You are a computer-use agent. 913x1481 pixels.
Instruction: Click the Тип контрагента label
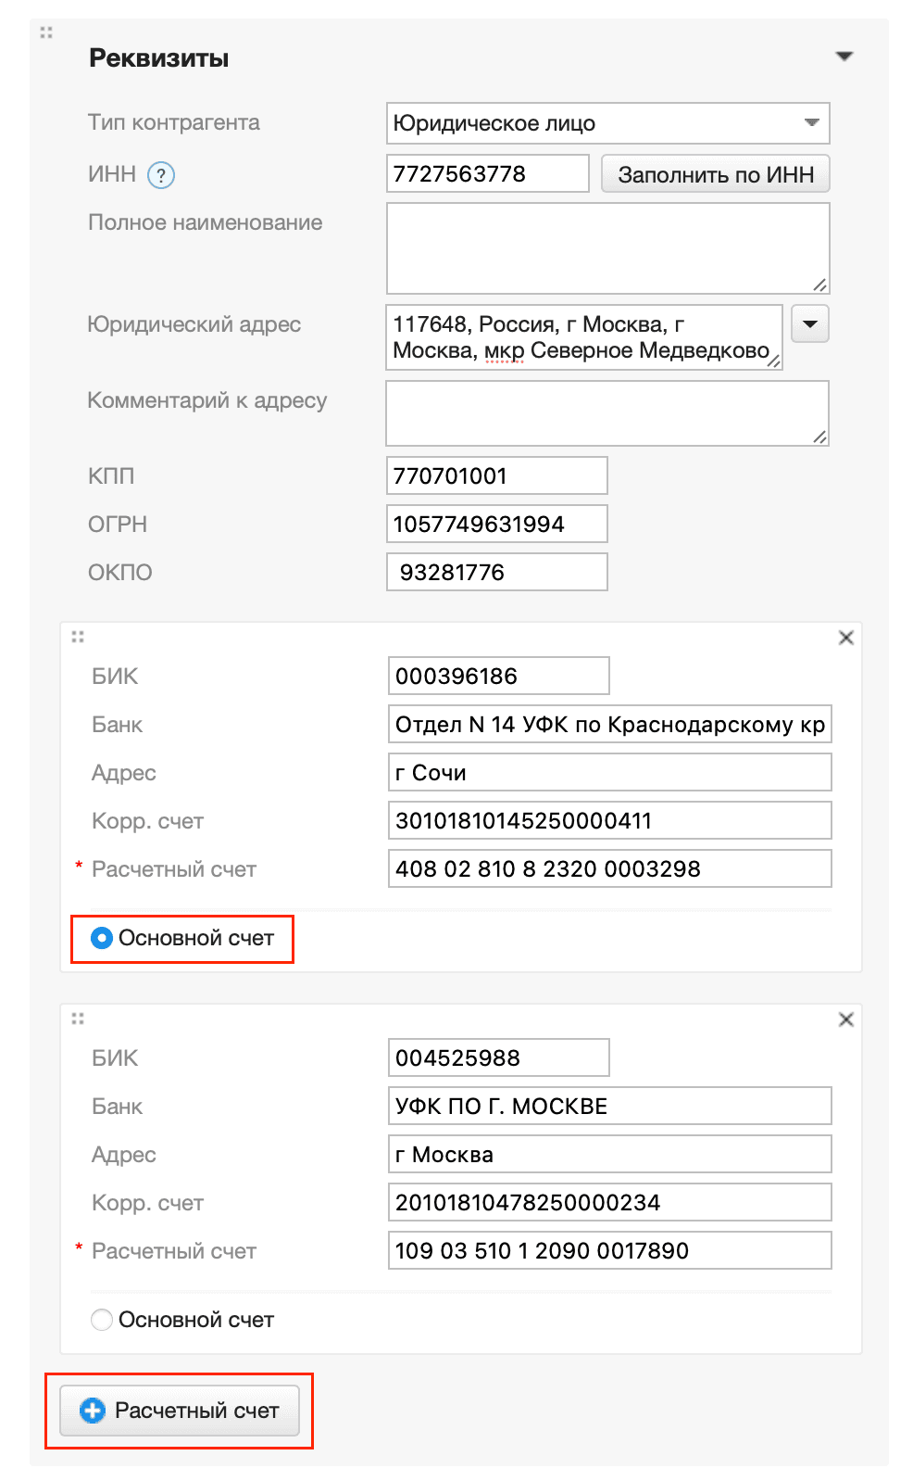click(x=174, y=122)
